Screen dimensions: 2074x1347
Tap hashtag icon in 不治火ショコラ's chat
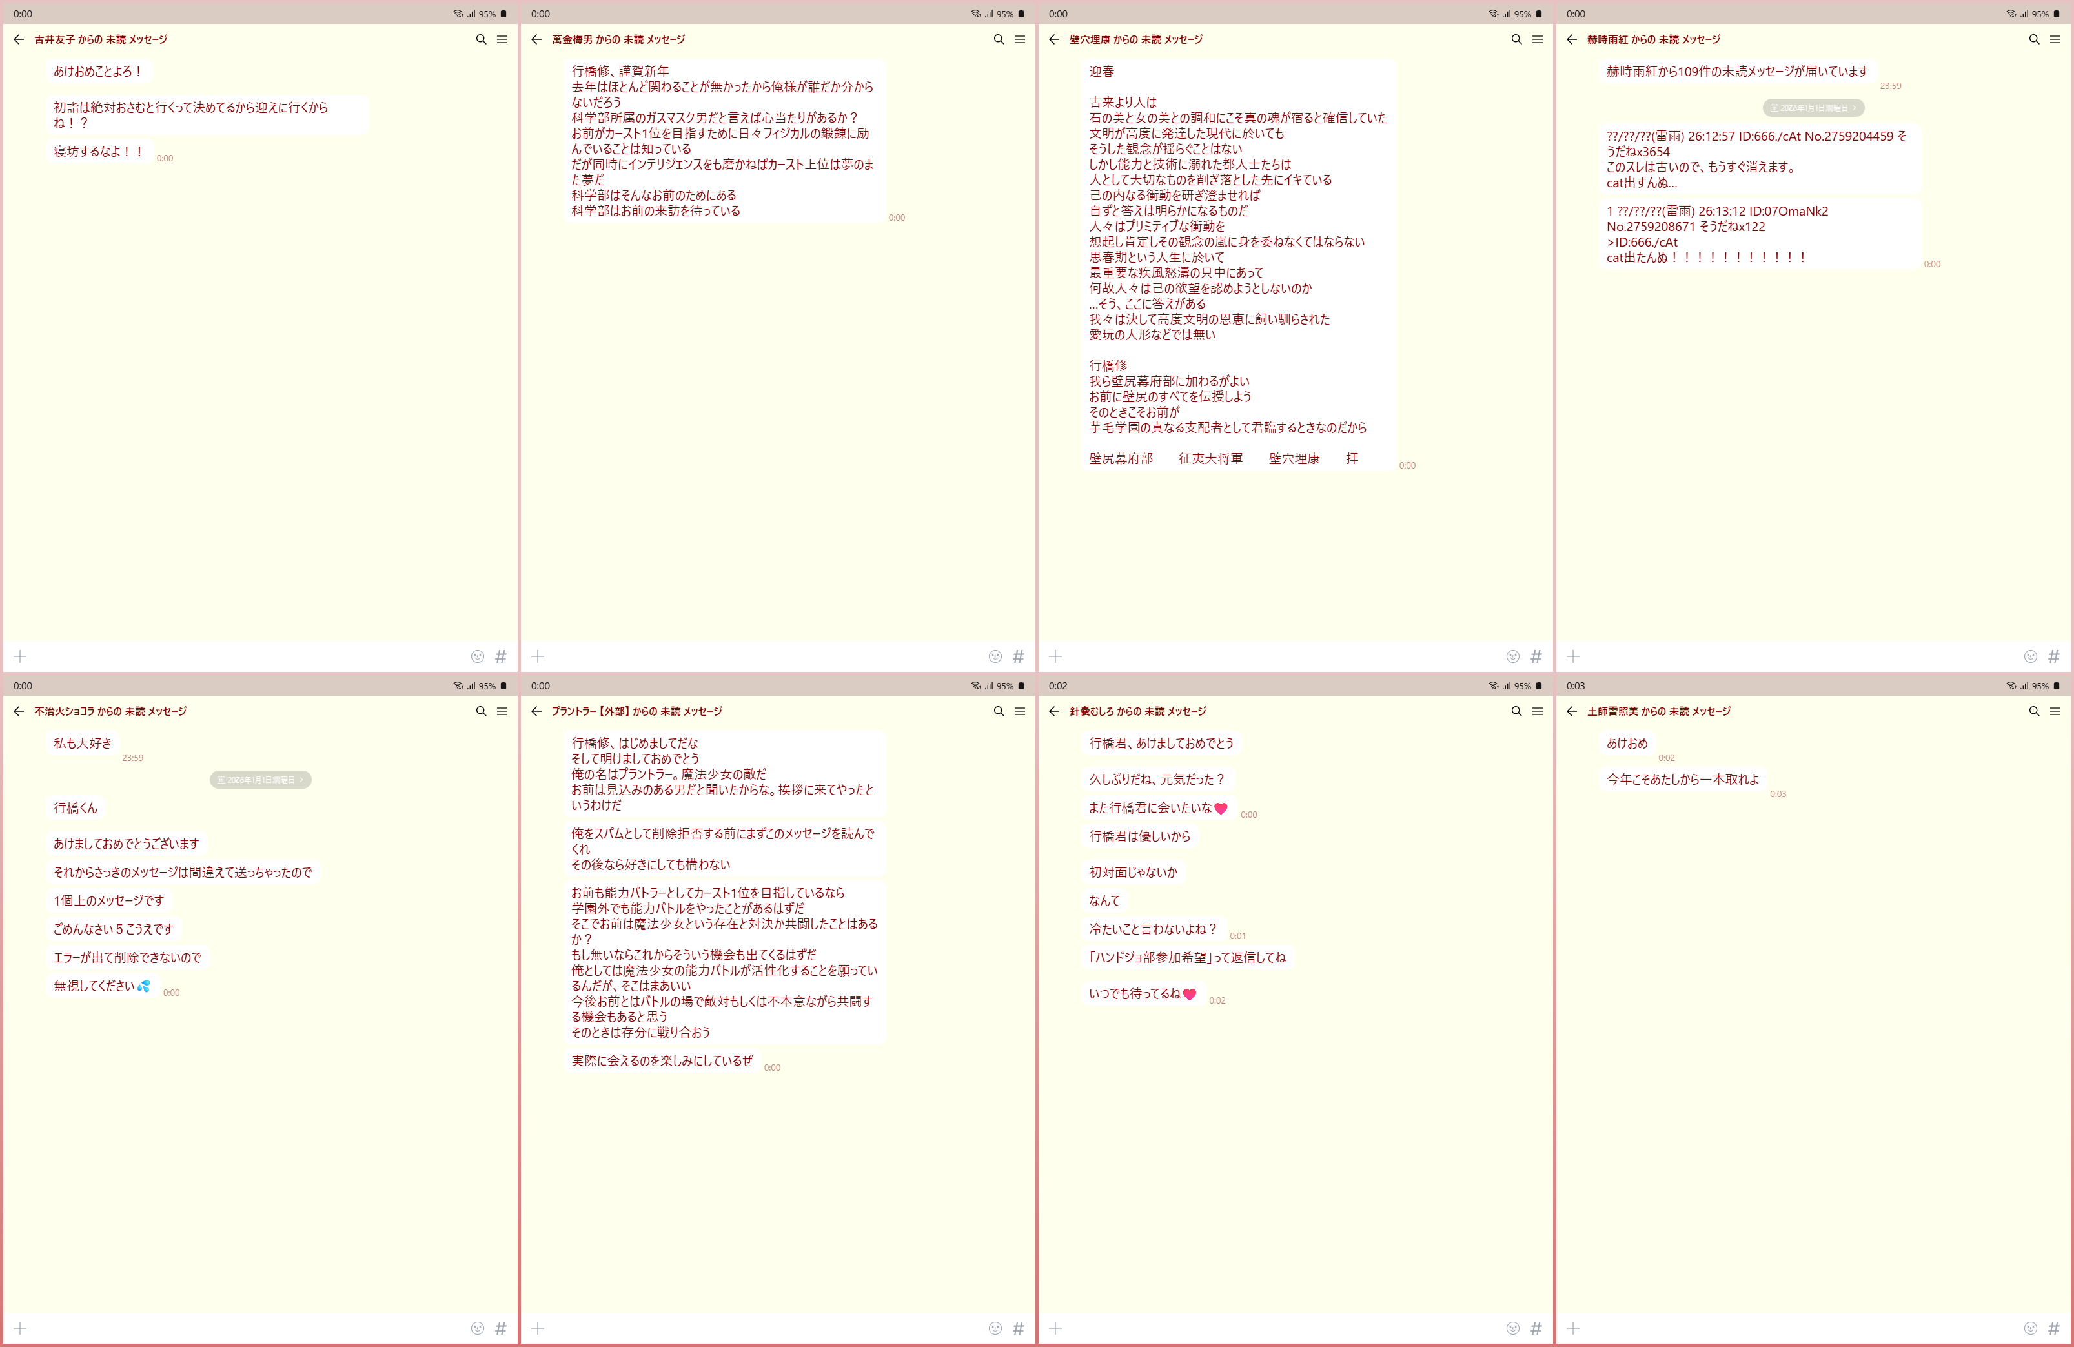(x=501, y=1328)
